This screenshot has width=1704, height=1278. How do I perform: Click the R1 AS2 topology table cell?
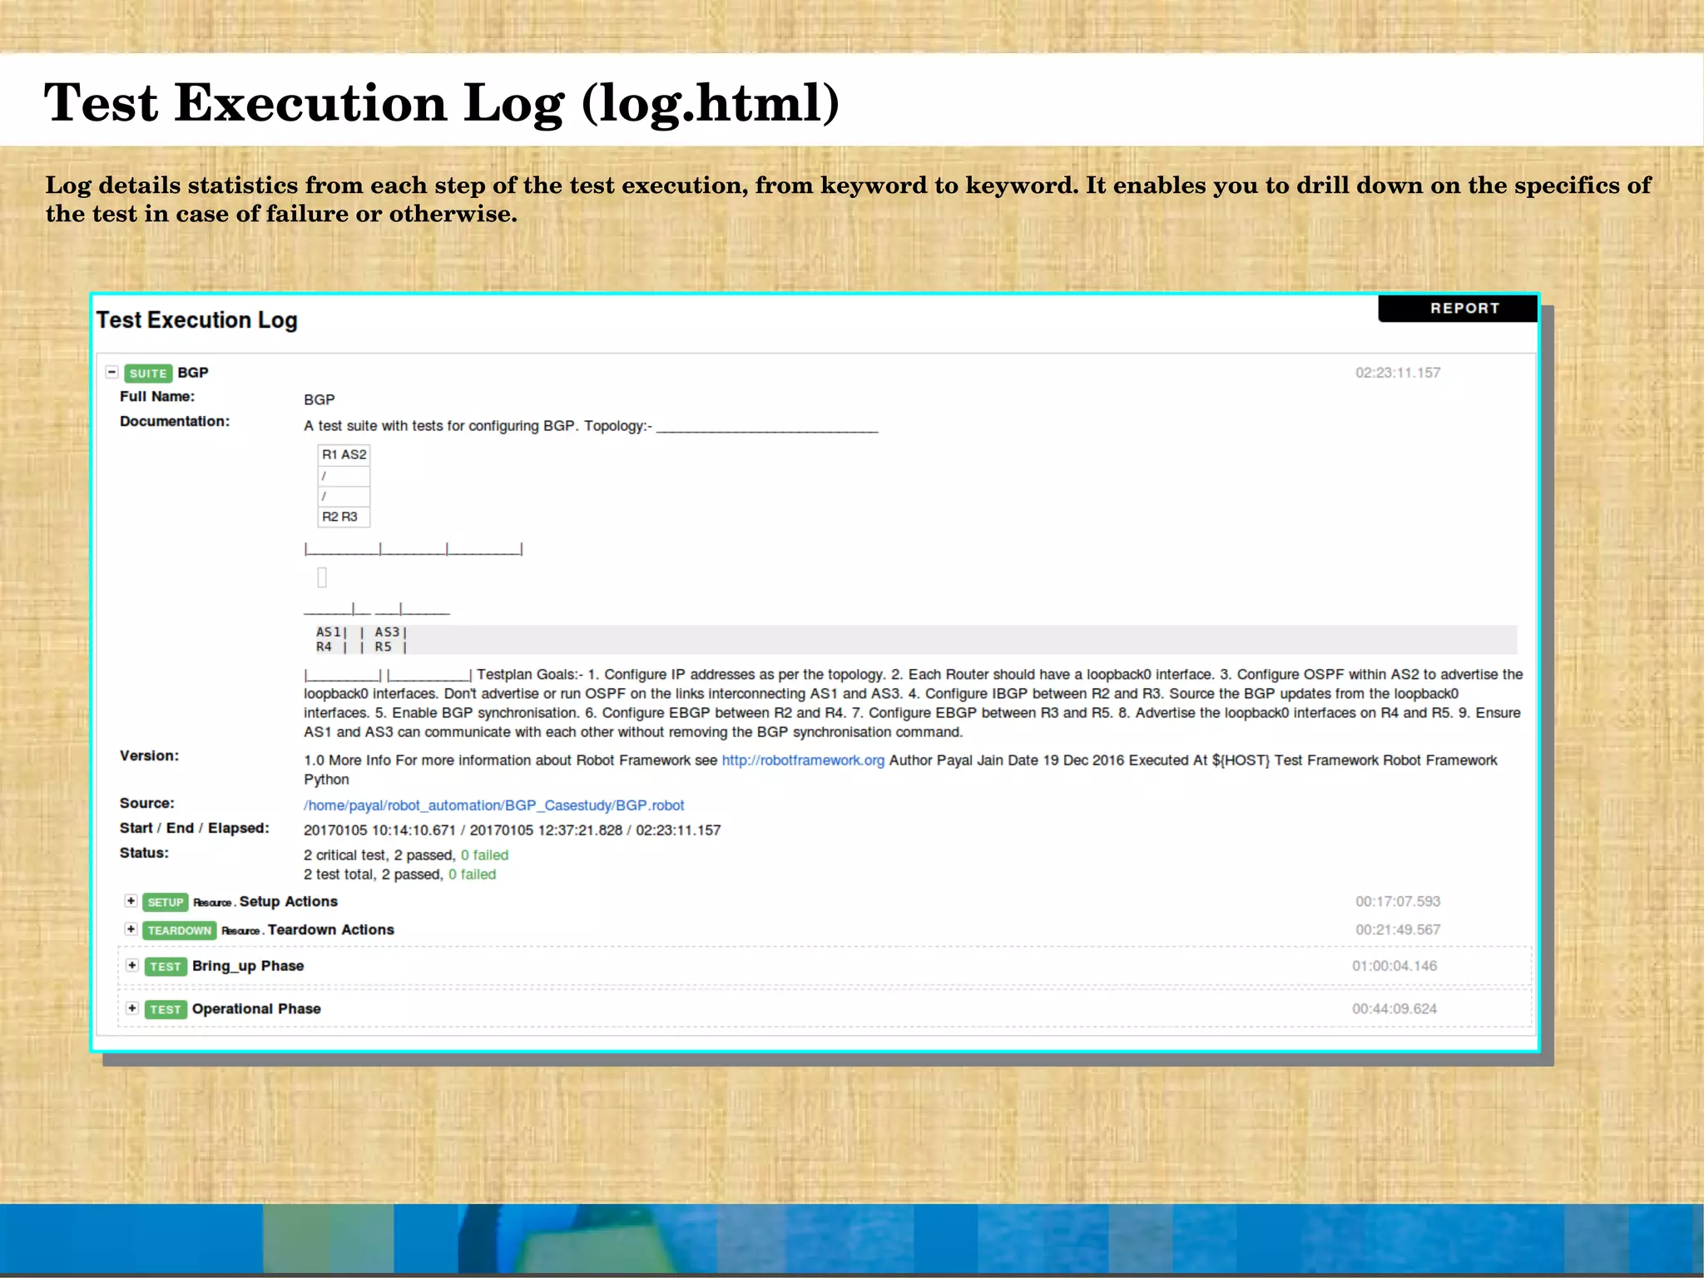(x=344, y=454)
